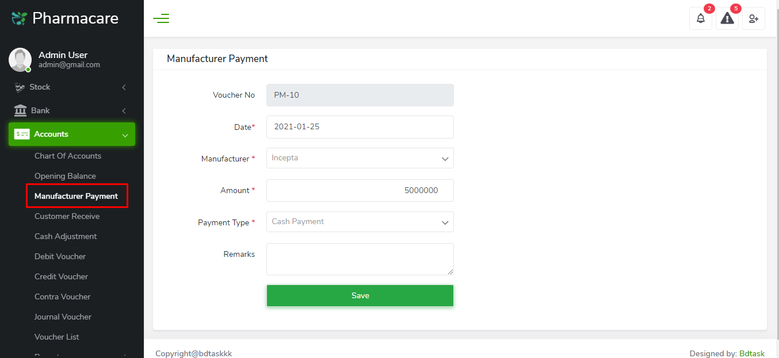Click the Accounts money icon in sidebar
779x358 pixels.
pos(22,134)
